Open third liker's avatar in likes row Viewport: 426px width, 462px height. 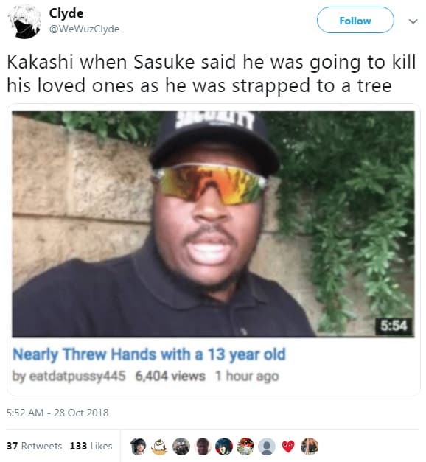pyautogui.click(x=181, y=446)
